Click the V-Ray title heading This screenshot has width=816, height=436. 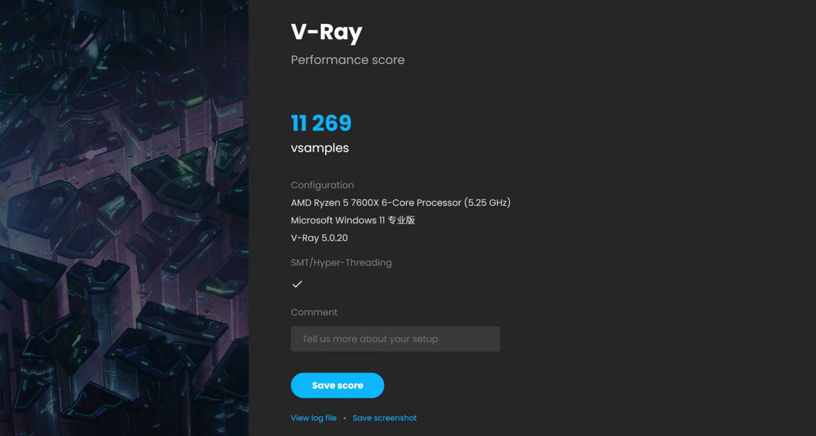click(x=327, y=32)
